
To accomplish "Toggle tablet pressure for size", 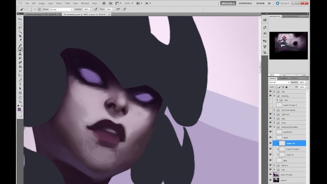I will pyautogui.click(x=124, y=9).
